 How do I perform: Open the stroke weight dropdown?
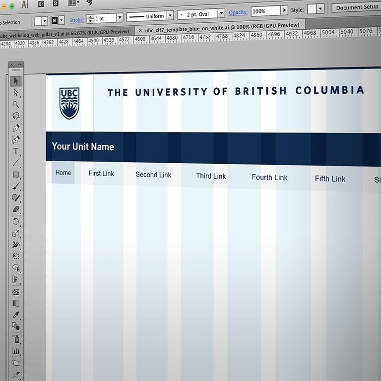120,17
